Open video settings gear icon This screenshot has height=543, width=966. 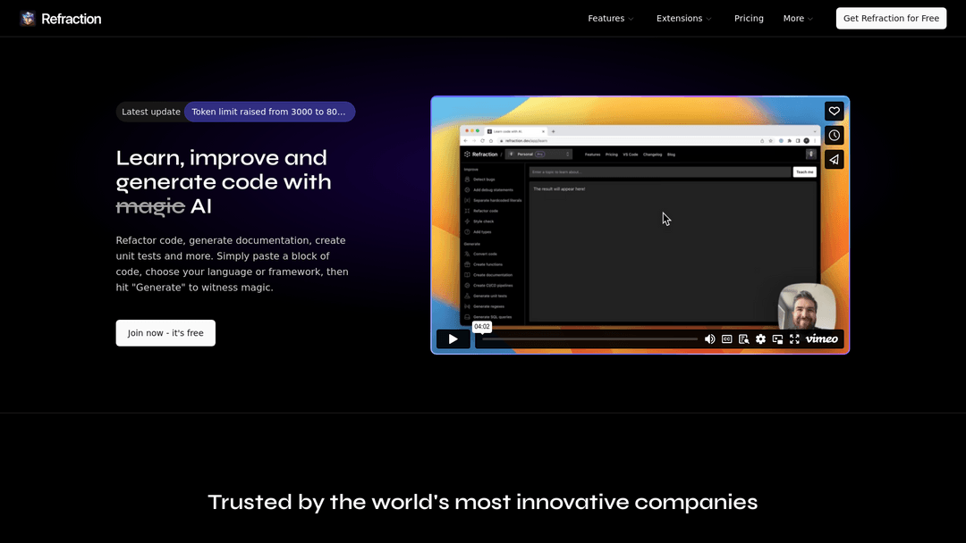[761, 338]
